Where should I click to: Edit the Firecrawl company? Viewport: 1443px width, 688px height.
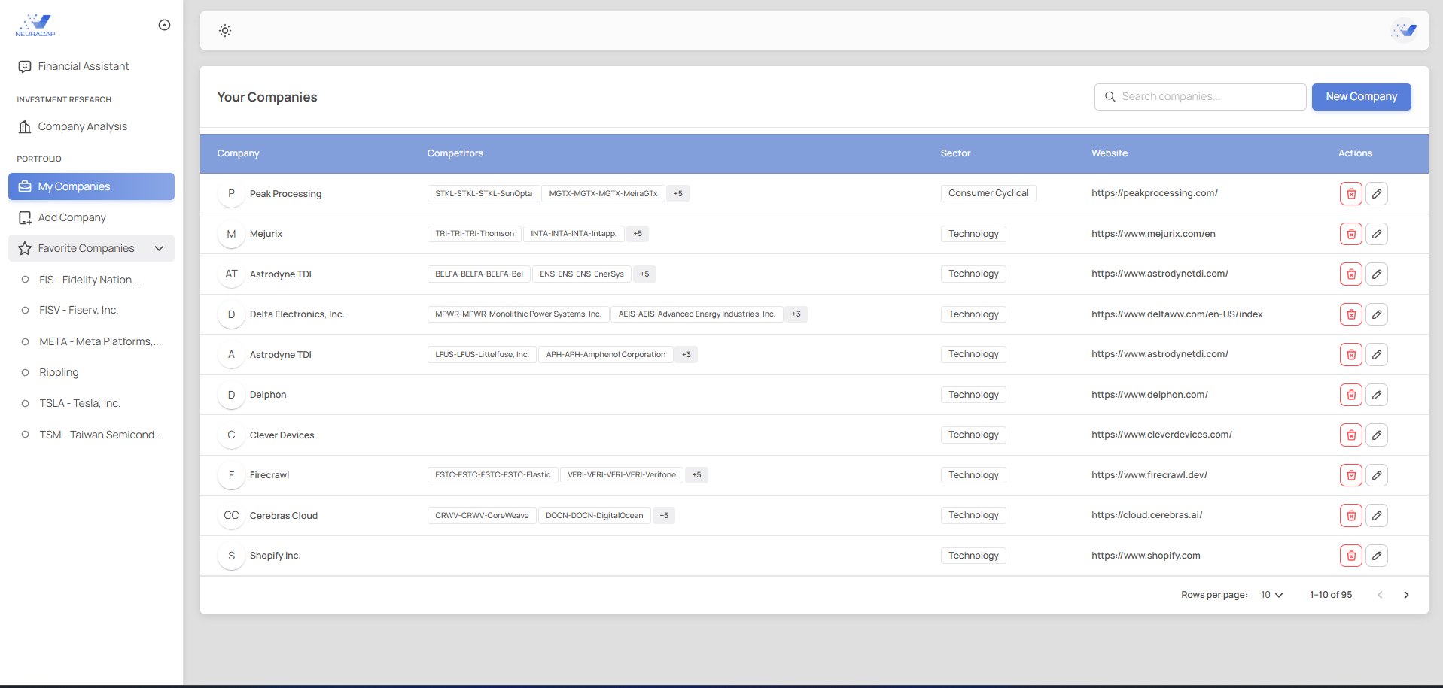1377,475
